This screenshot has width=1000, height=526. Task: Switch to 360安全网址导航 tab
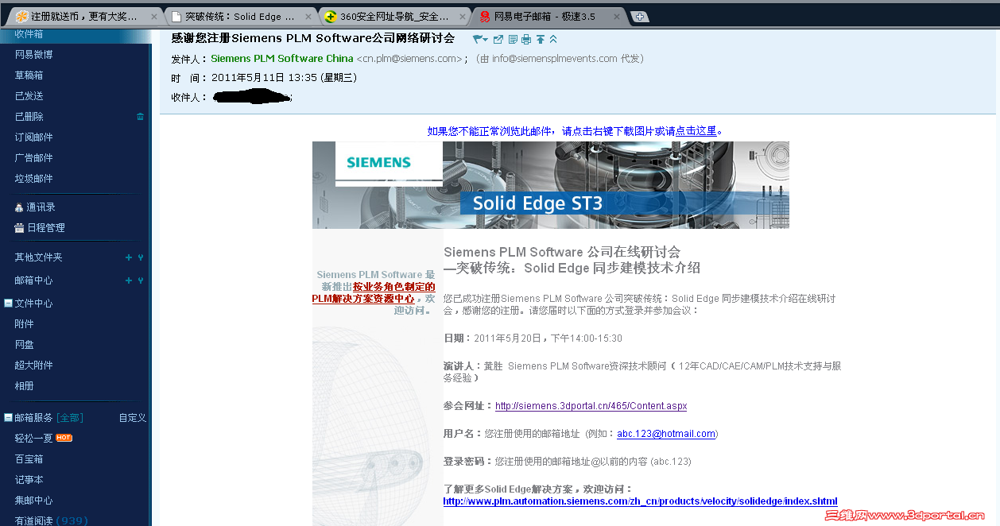(395, 17)
